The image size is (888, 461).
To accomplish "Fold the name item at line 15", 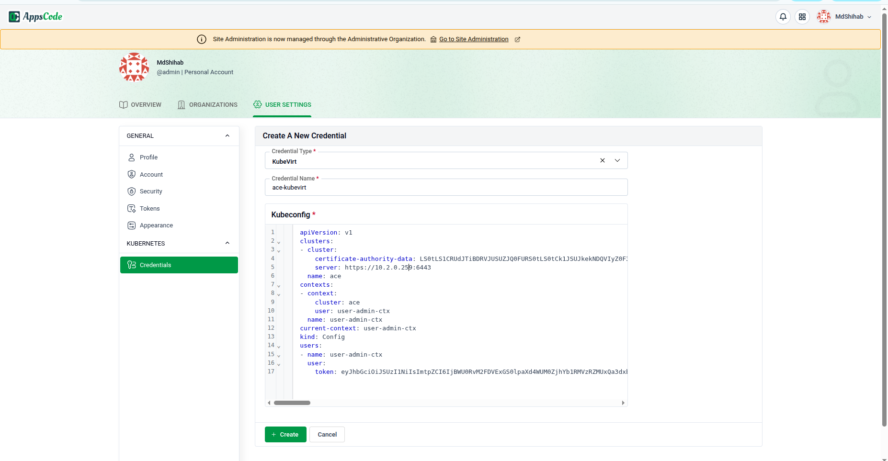I will (x=279, y=355).
